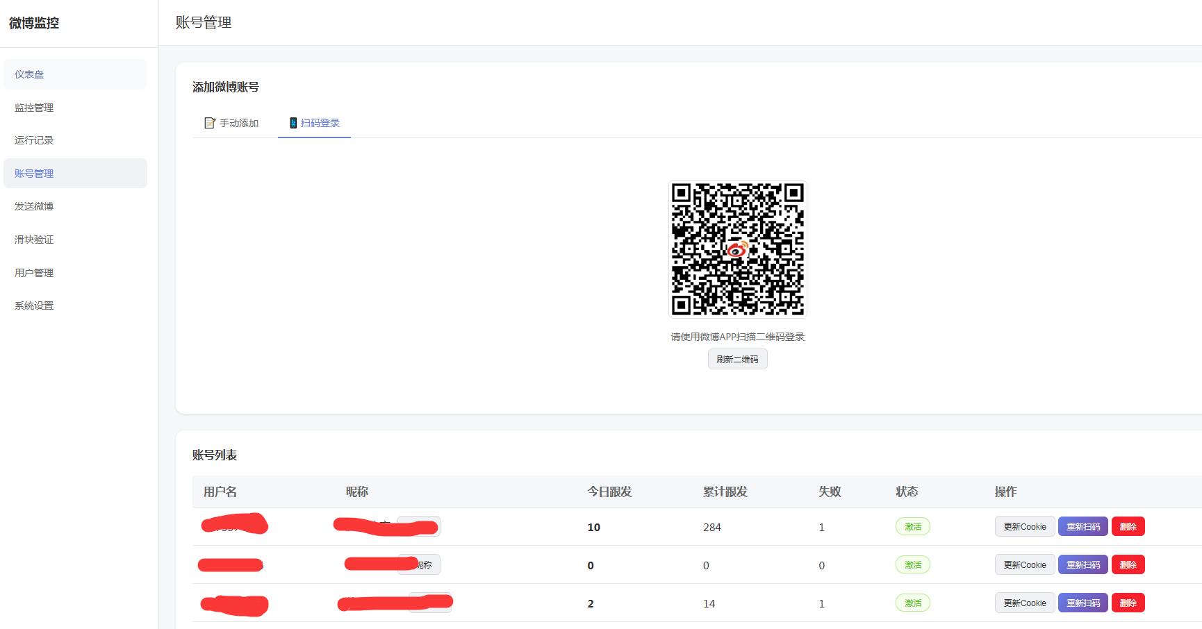This screenshot has height=629, width=1202.
Task: Click the phone icon beside 扫码登录
Action: coord(293,123)
